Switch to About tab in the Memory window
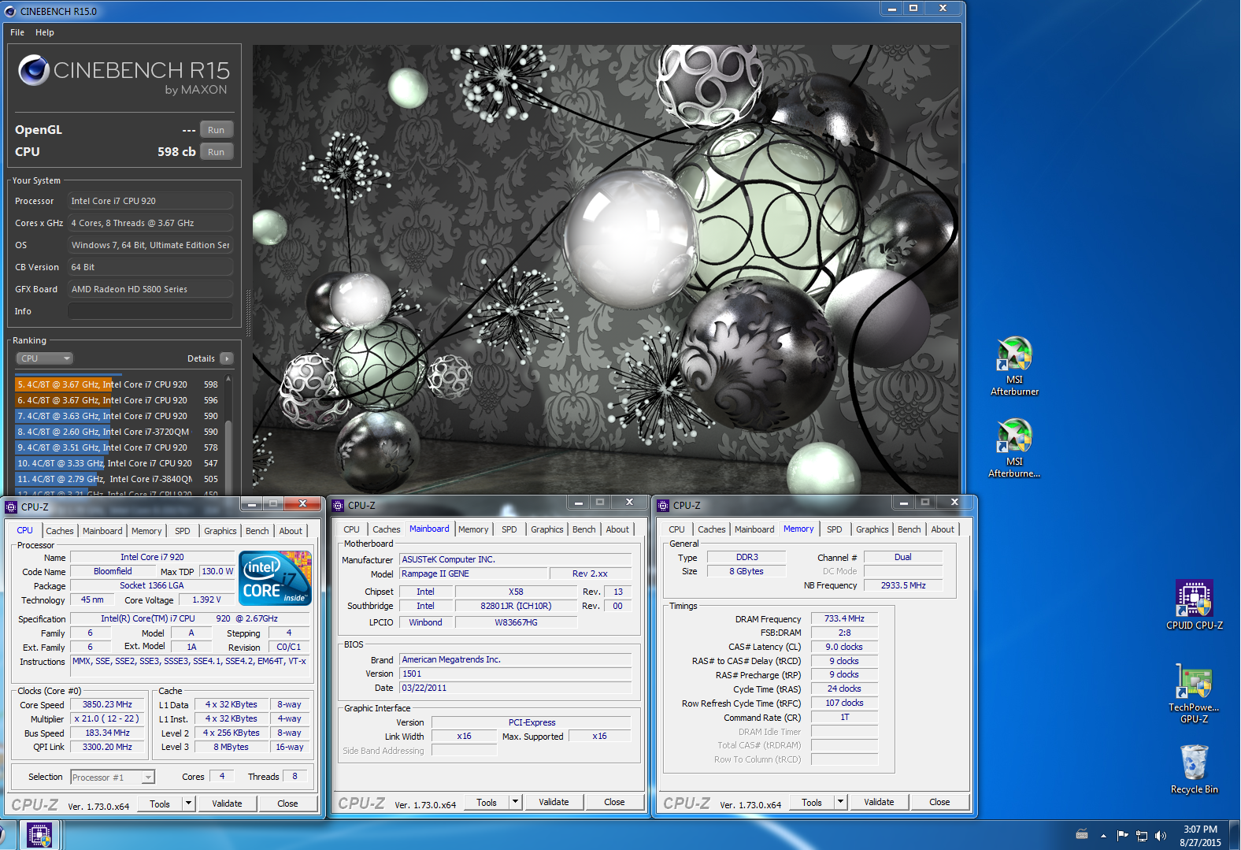 pyautogui.click(x=943, y=529)
